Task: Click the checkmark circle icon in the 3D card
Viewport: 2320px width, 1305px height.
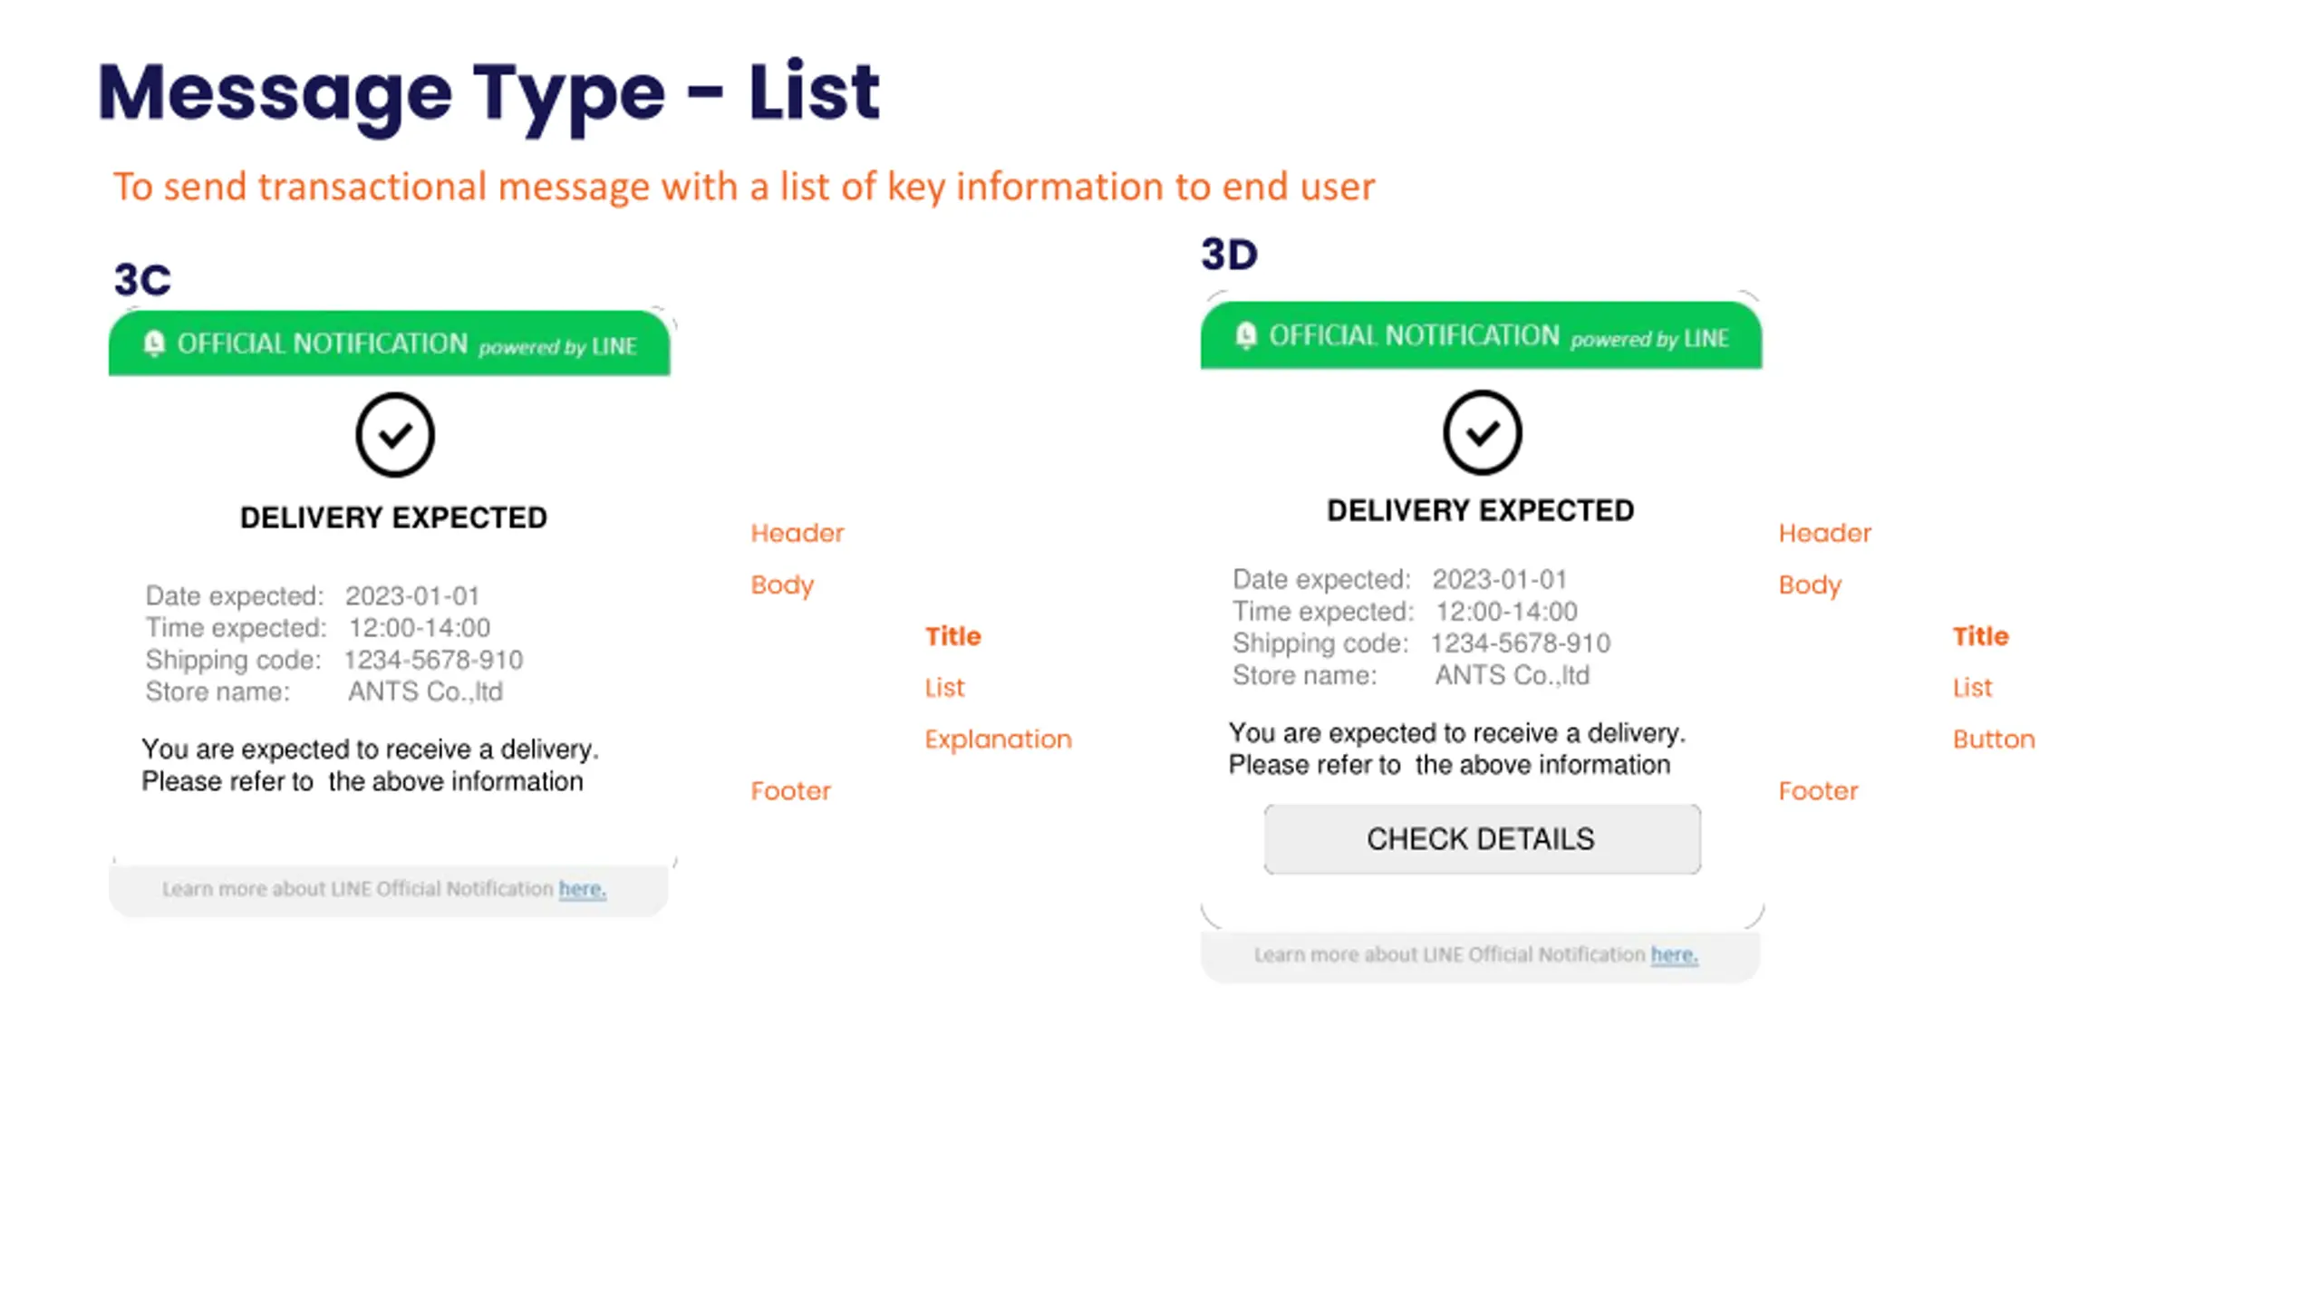Action: pyautogui.click(x=1482, y=432)
